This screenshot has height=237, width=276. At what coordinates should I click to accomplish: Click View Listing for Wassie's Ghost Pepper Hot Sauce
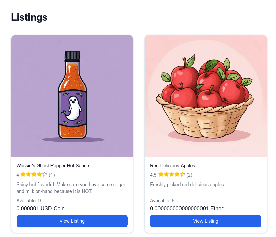[72, 221]
